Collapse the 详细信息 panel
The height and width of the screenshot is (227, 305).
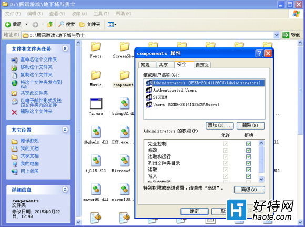click(65, 189)
